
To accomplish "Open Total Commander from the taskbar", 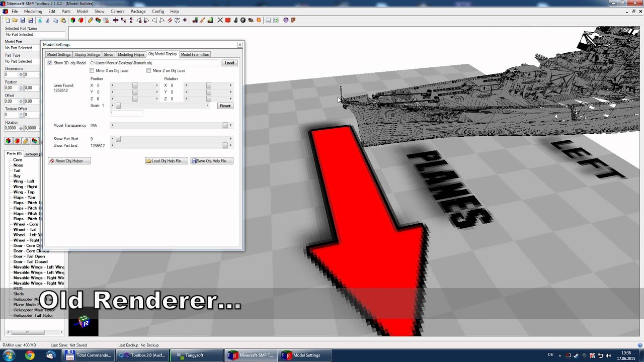I will 88,355.
